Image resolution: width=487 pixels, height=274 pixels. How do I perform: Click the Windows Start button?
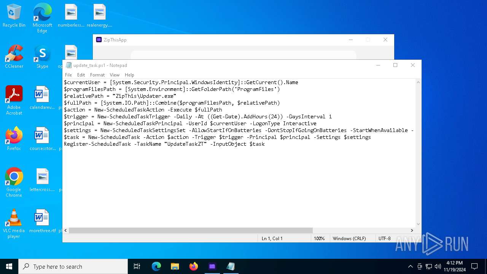[x=9, y=266]
